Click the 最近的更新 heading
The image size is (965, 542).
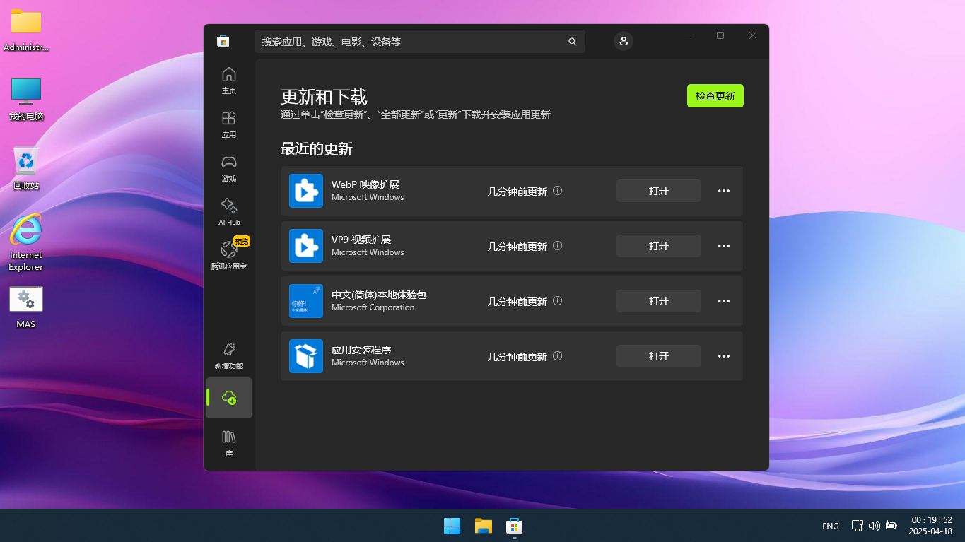(317, 149)
